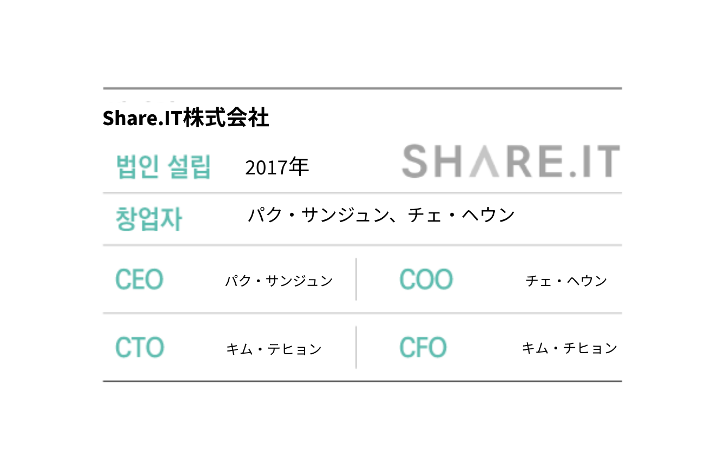Click the SHARE.IT logo image
722x455 pixels.
coord(511,161)
